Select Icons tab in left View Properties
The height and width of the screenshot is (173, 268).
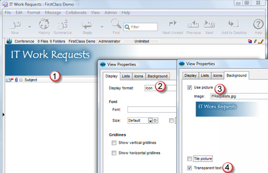[139, 76]
